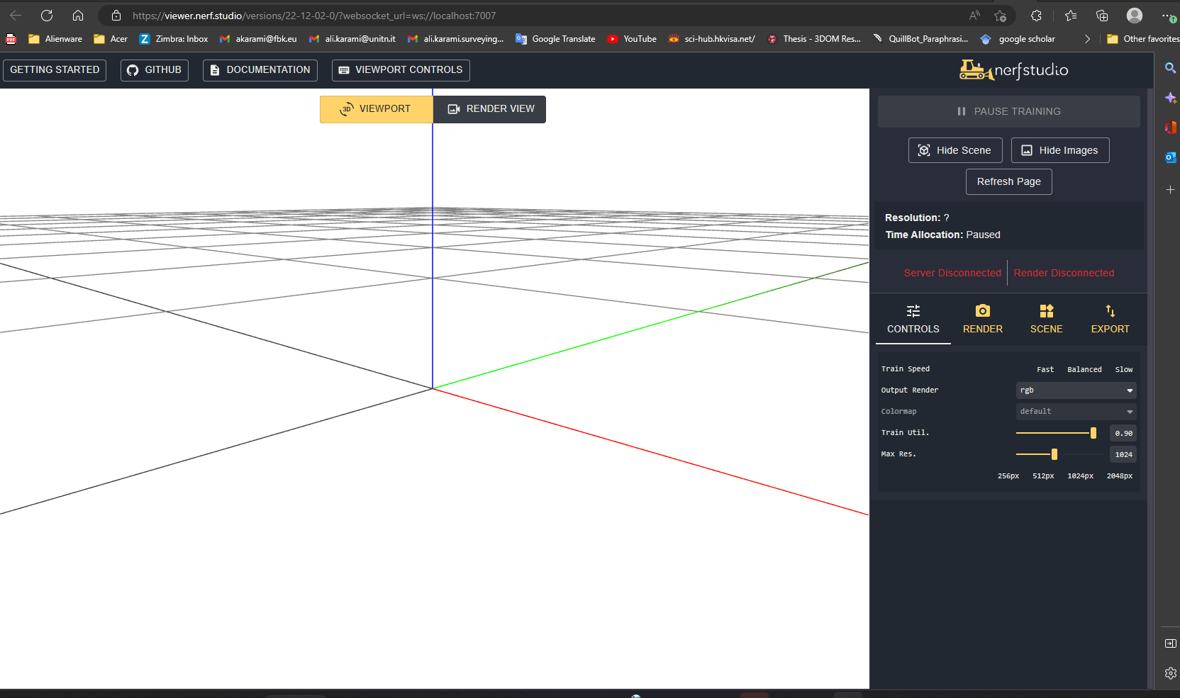Select the RENDER camera icon
Viewport: 1180px width, 698px height.
(x=982, y=310)
